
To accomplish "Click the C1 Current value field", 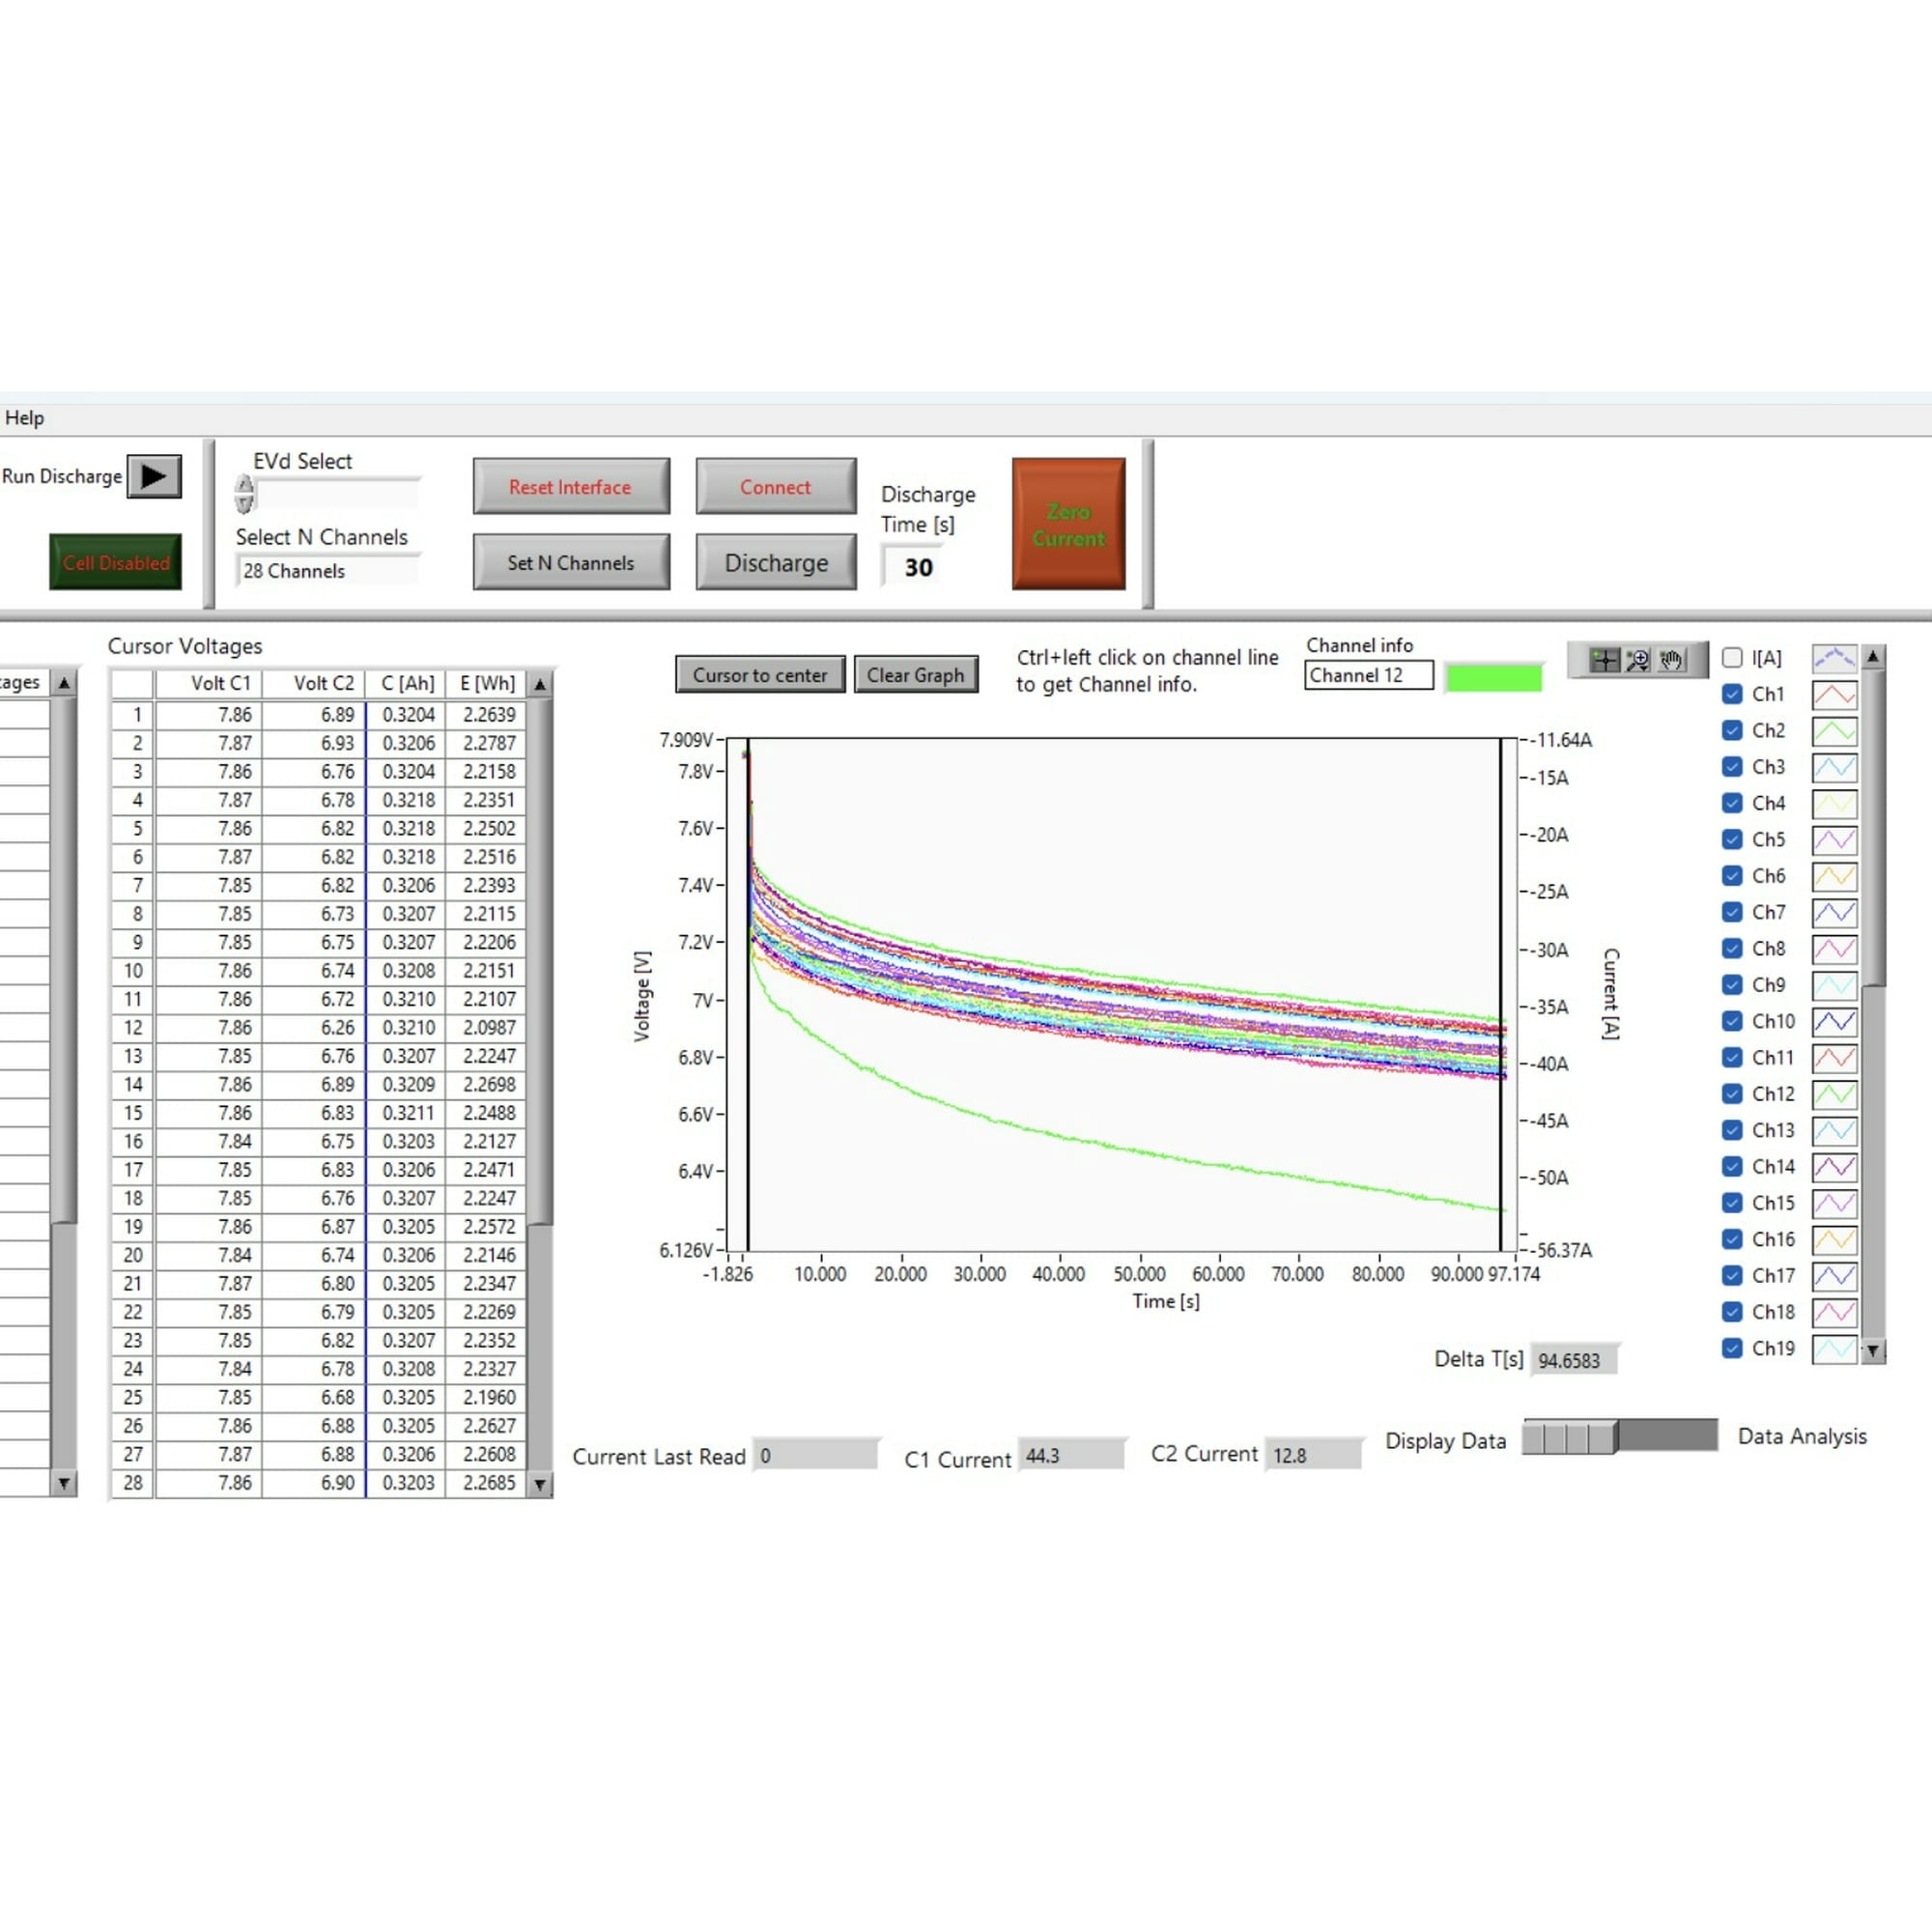I will coord(1071,1455).
